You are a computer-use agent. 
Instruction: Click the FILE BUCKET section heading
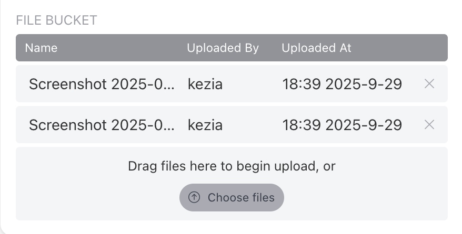click(x=56, y=20)
